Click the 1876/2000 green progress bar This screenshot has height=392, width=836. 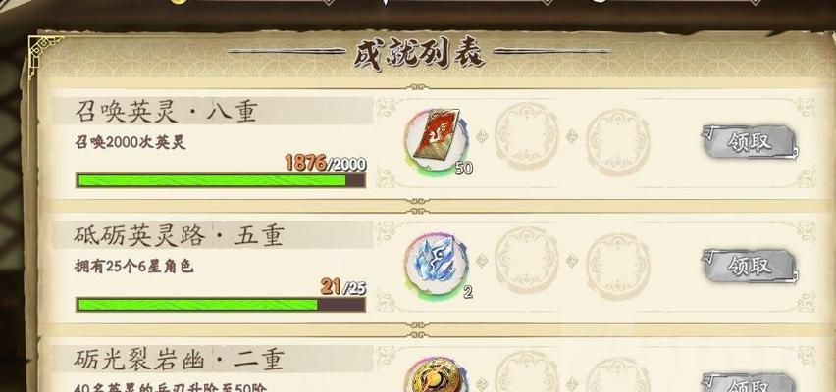(221, 180)
